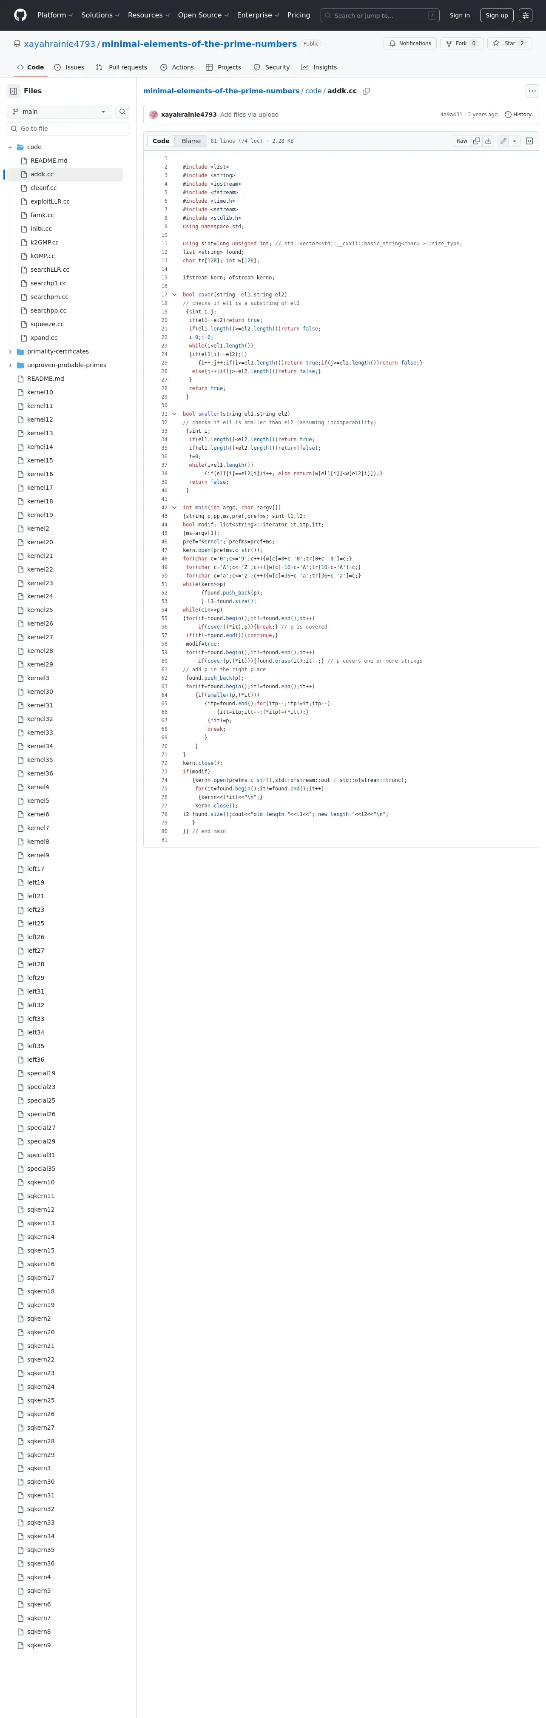Open GitHub homepage via Octocat logo
The height and width of the screenshot is (1718, 546).
(21, 14)
